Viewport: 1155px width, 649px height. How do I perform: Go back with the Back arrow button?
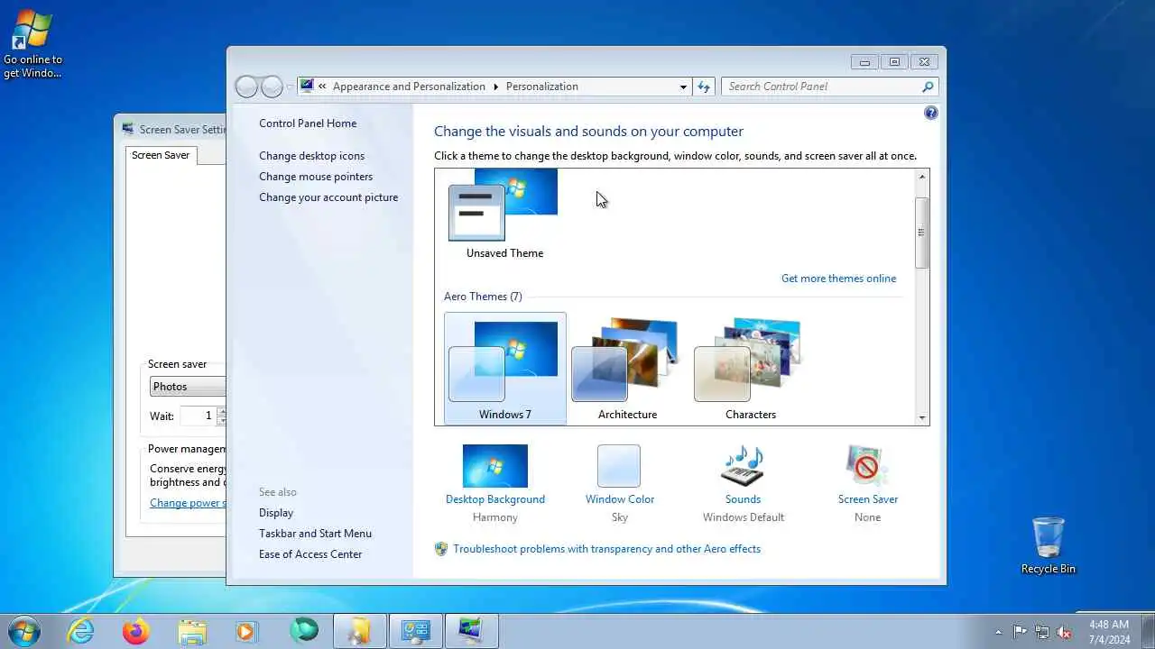246,87
